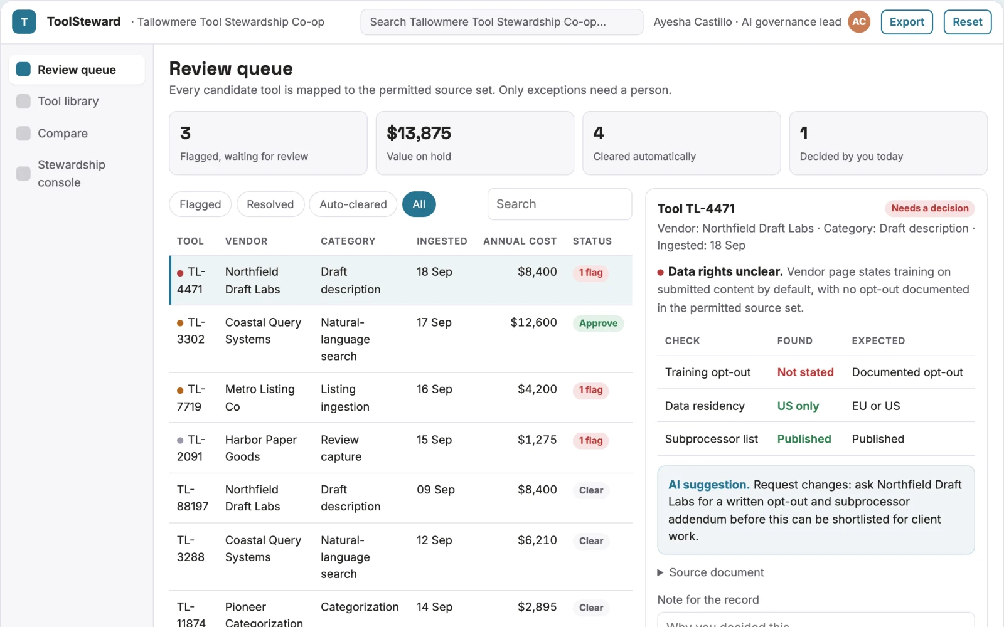
Task: Click the 1 flag badge on Harbor Paper Goods
Action: coord(590,441)
